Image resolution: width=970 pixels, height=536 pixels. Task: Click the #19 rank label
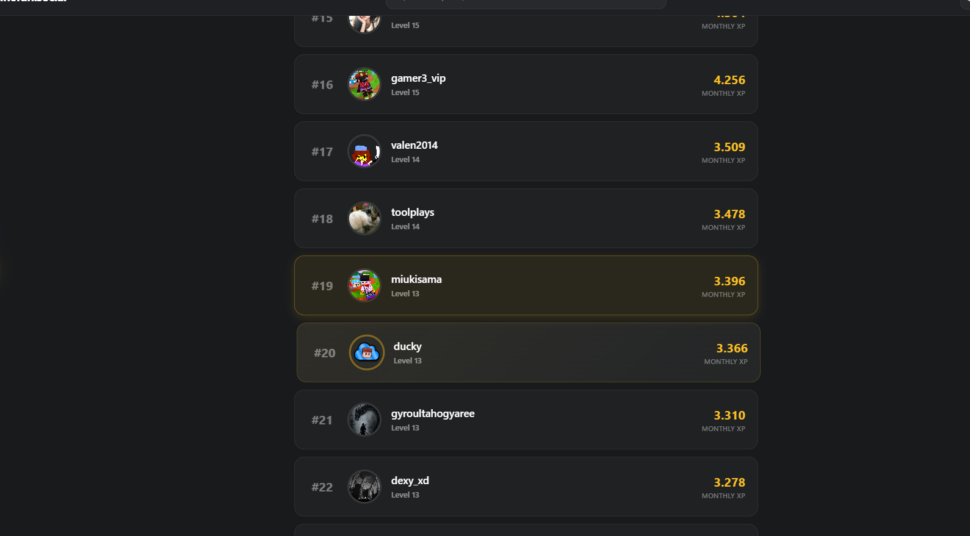pyautogui.click(x=322, y=286)
